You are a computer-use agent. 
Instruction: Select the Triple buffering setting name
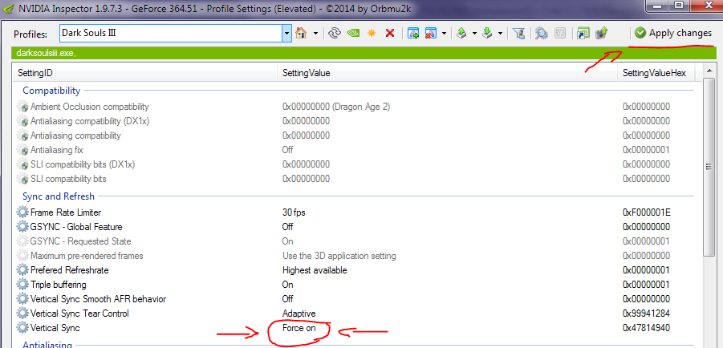tap(58, 285)
